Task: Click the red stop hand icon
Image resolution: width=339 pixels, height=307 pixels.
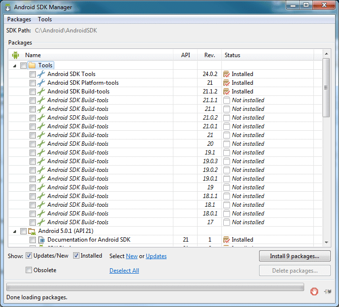Action: click(314, 292)
